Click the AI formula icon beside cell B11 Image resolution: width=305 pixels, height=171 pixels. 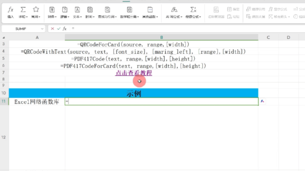click(x=262, y=101)
